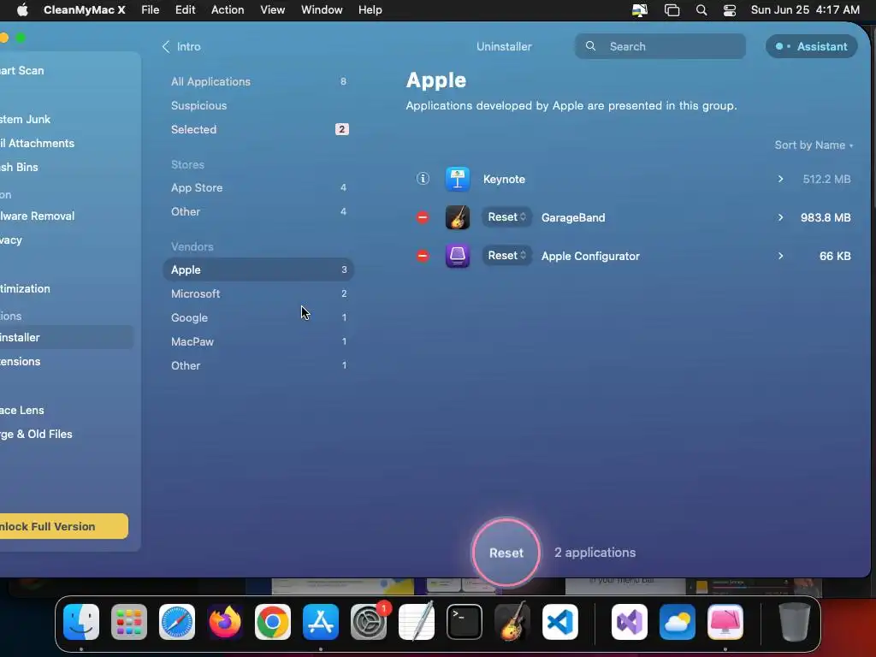Open App Store from the Dock
876x657 pixels.
[x=321, y=622]
